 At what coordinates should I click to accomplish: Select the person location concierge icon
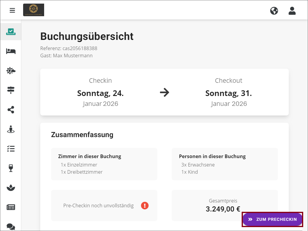click(x=11, y=129)
